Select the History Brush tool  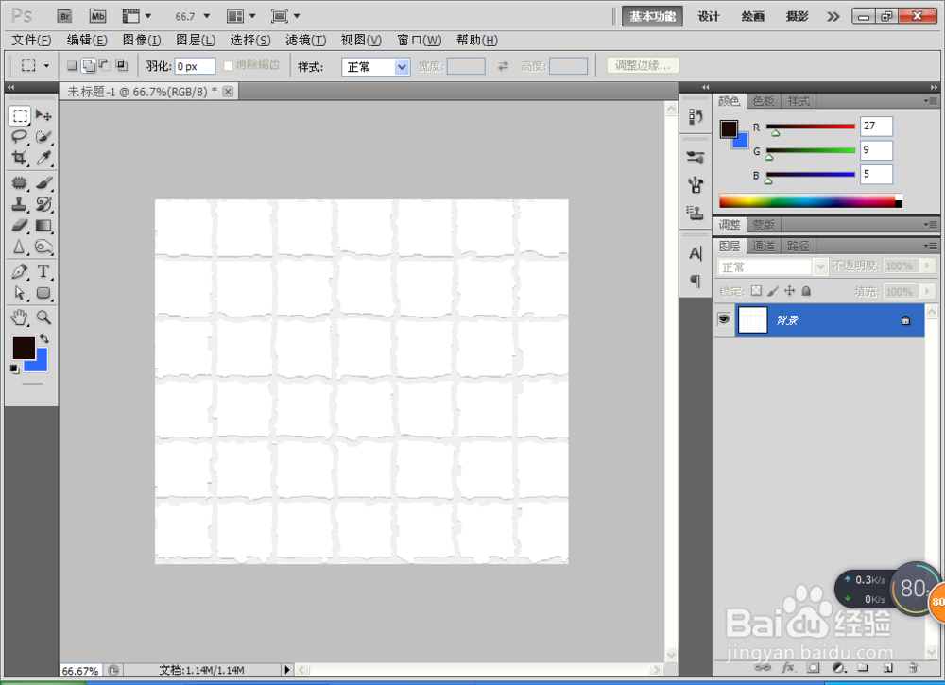point(43,204)
